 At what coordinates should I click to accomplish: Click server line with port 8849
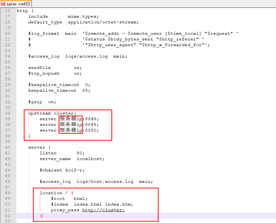click(x=69, y=125)
